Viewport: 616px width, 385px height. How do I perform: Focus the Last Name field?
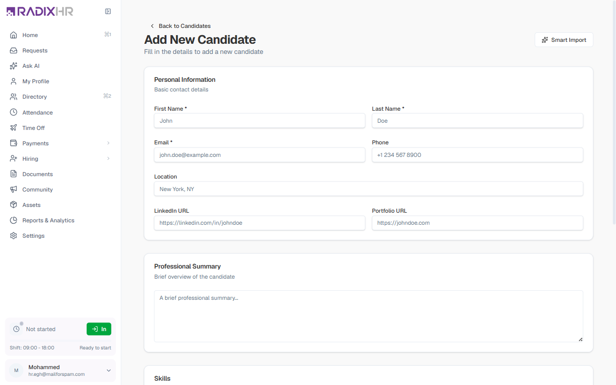(x=477, y=121)
